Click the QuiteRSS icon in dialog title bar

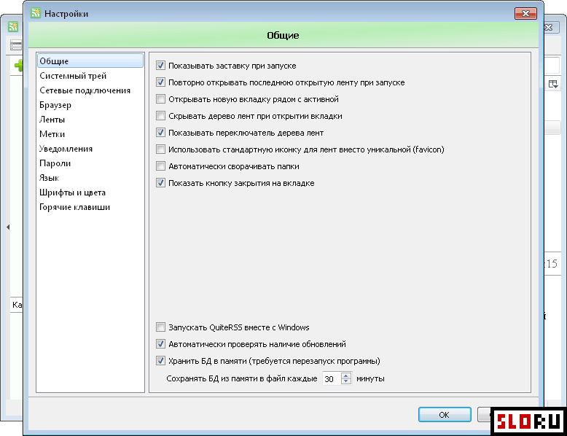tap(35, 13)
